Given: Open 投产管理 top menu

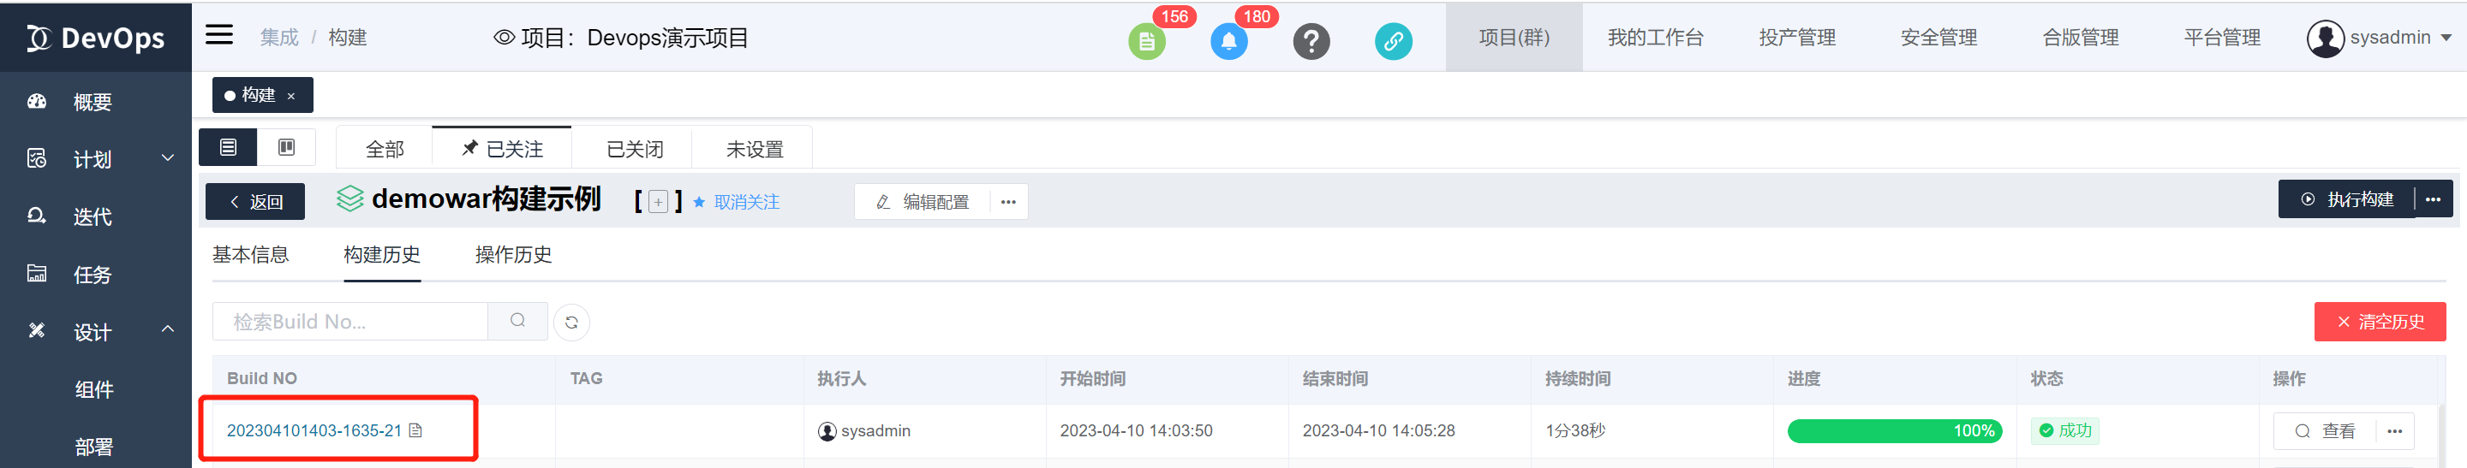Looking at the screenshot, I should click(1796, 38).
